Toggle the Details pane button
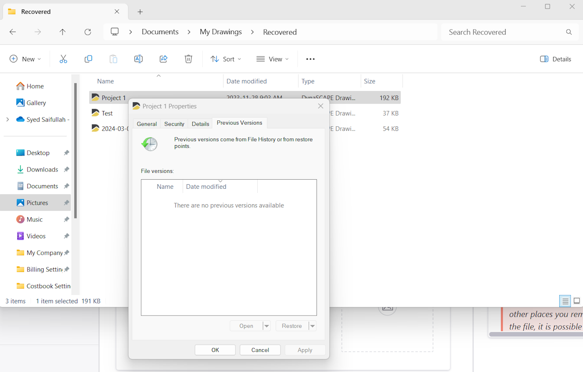583x372 pixels. click(x=555, y=59)
